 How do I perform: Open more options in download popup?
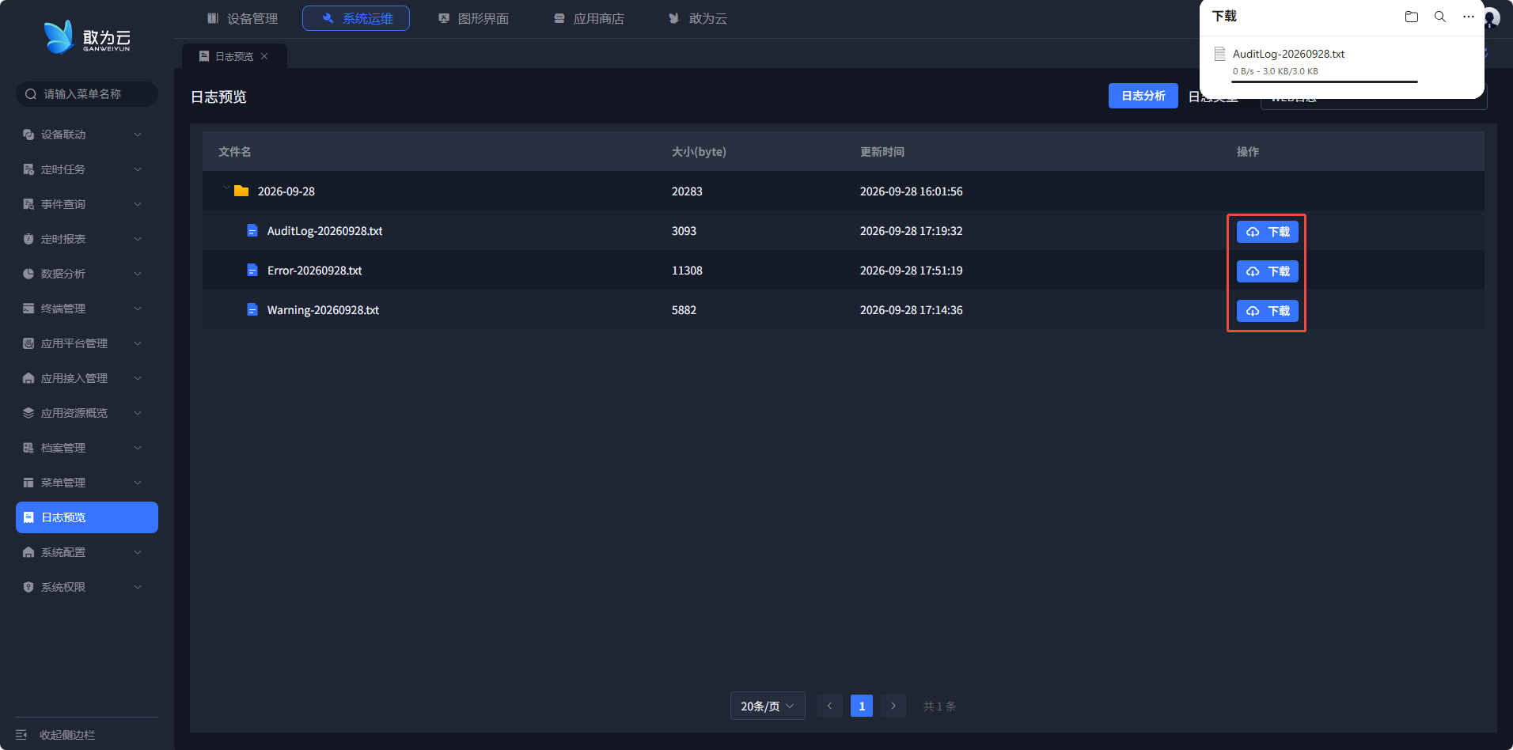coord(1469,17)
